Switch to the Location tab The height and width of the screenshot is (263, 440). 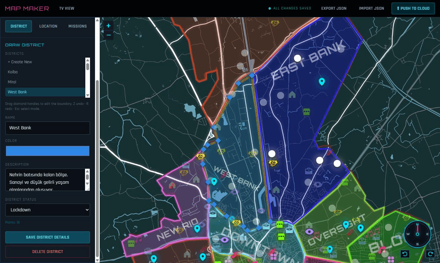tap(48, 26)
